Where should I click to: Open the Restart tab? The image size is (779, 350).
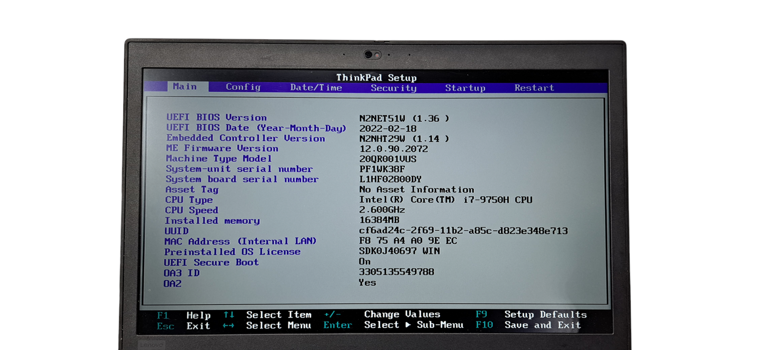534,87
